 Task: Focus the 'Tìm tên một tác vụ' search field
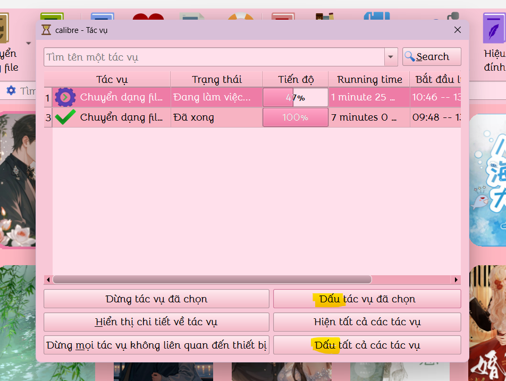[214, 57]
